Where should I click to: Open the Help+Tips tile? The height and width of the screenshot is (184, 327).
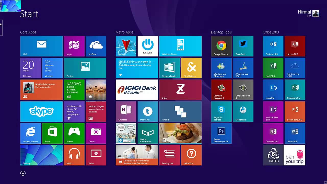(x=191, y=155)
